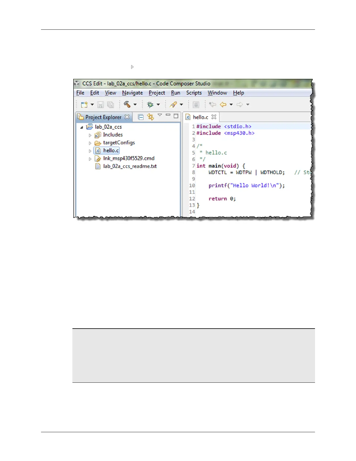Screen dimensions: 356x461
Task: Click the lnk_msp430f5529.cmd file icon
Action: tap(98, 159)
